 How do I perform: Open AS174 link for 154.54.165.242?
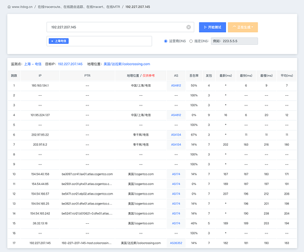coord(176,213)
